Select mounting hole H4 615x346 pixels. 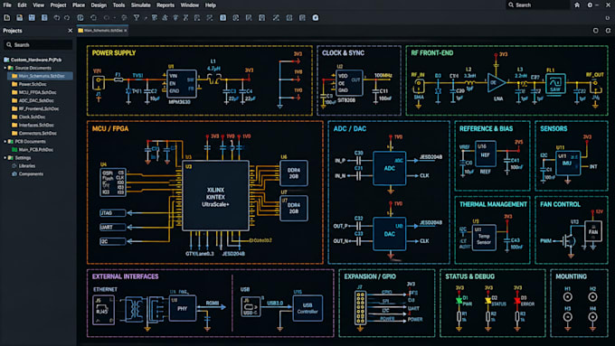click(592, 316)
